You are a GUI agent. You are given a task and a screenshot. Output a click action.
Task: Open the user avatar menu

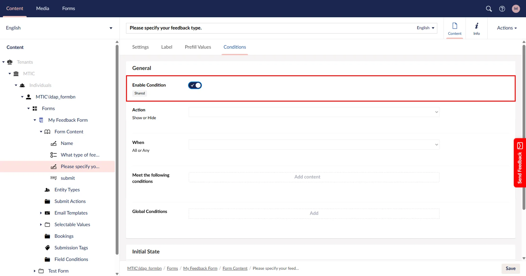516,9
